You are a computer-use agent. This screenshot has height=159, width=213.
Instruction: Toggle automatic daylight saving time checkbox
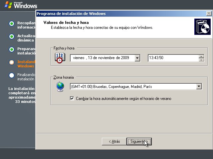point(72,99)
